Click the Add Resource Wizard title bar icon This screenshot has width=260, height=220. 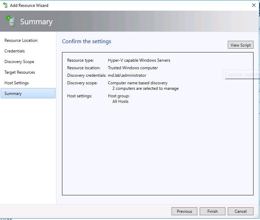5,5
